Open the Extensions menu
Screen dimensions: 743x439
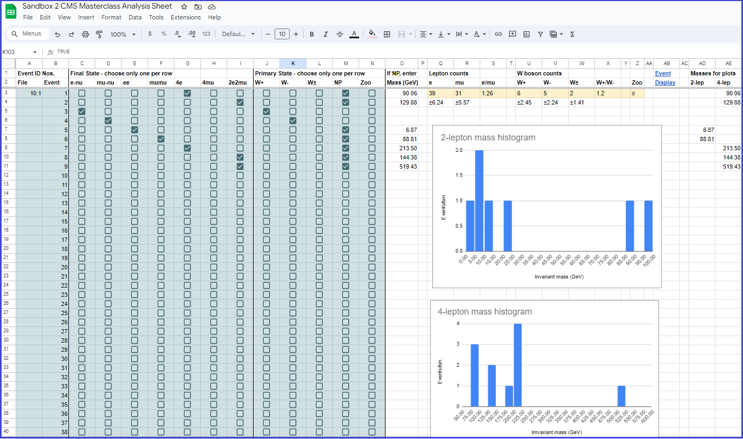click(185, 17)
